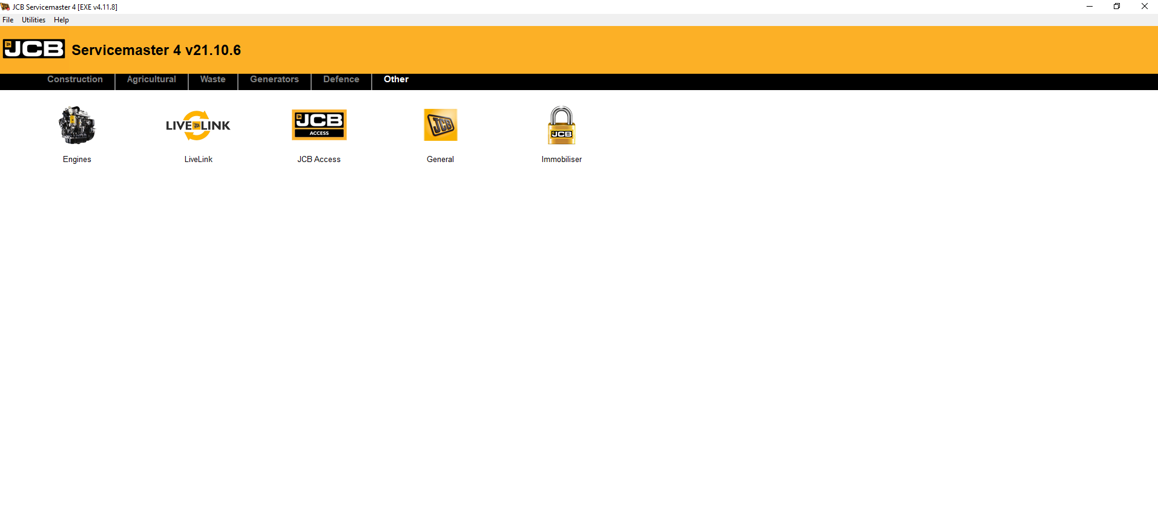The image size is (1158, 523).
Task: Click the LiveLink label text
Action: 199,160
